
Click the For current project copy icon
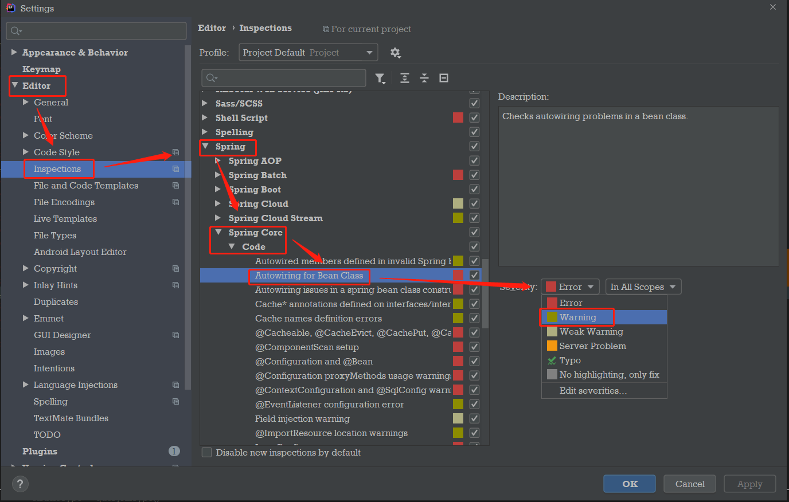click(326, 29)
